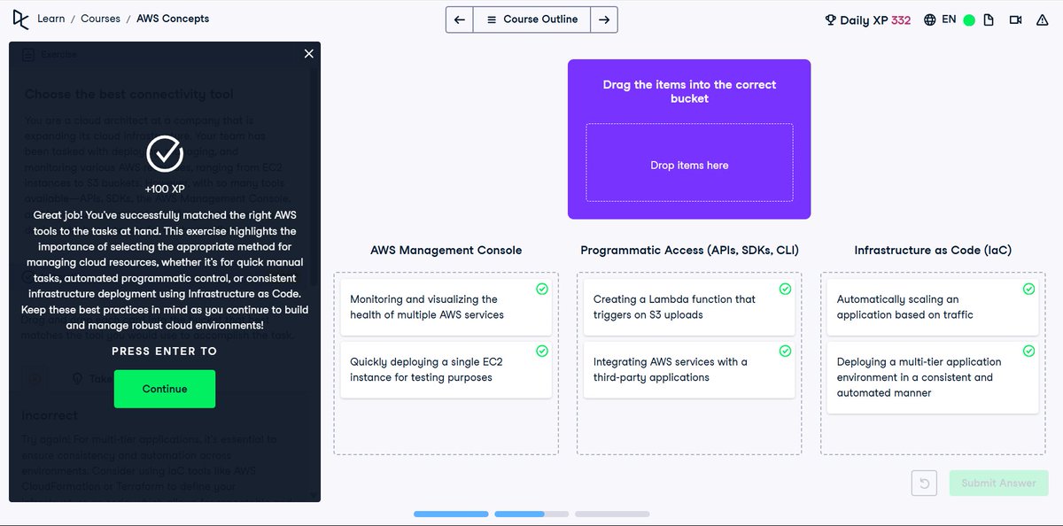Select the EN language label
The width and height of the screenshot is (1063, 526).
tap(949, 19)
